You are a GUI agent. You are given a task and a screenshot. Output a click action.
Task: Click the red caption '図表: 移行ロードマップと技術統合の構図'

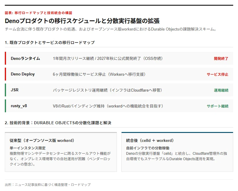pyautogui.click(x=38, y=13)
